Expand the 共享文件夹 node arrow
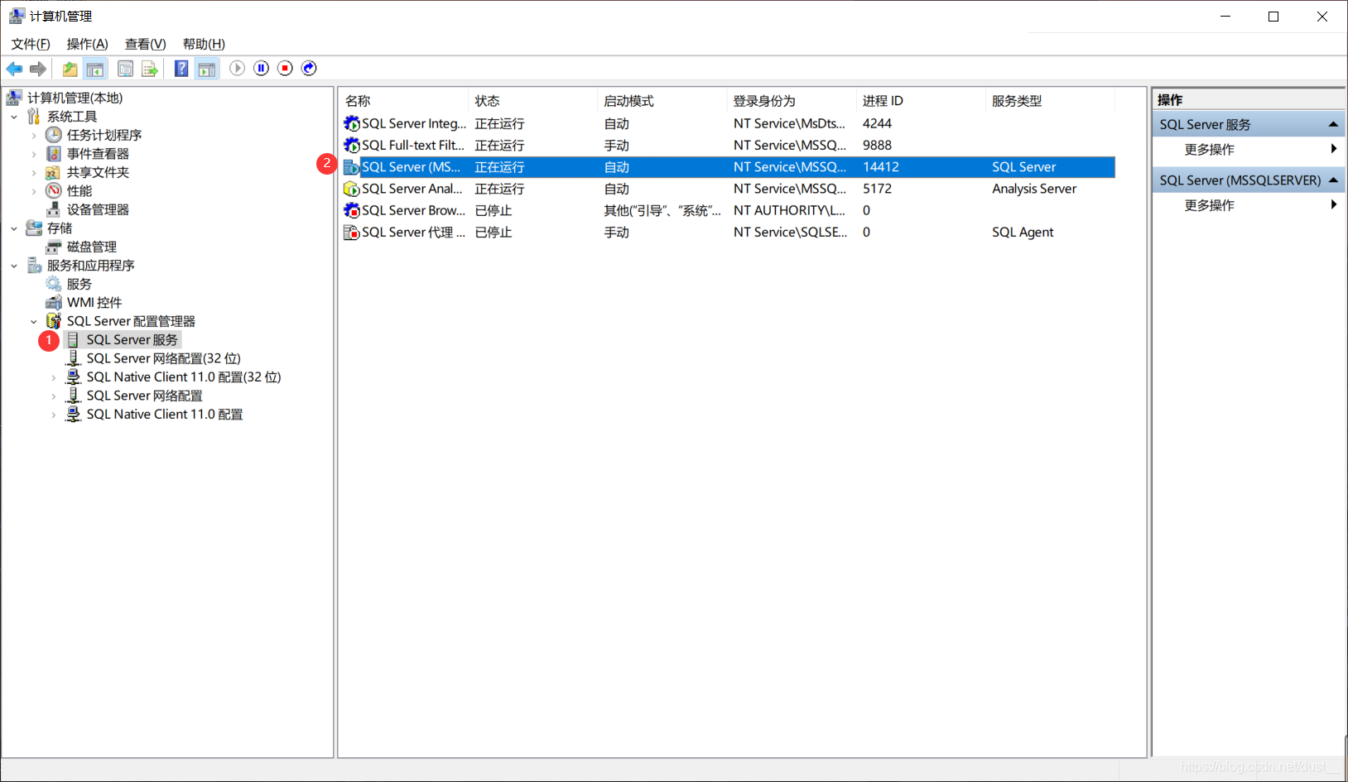Image resolution: width=1348 pixels, height=782 pixels. [34, 172]
